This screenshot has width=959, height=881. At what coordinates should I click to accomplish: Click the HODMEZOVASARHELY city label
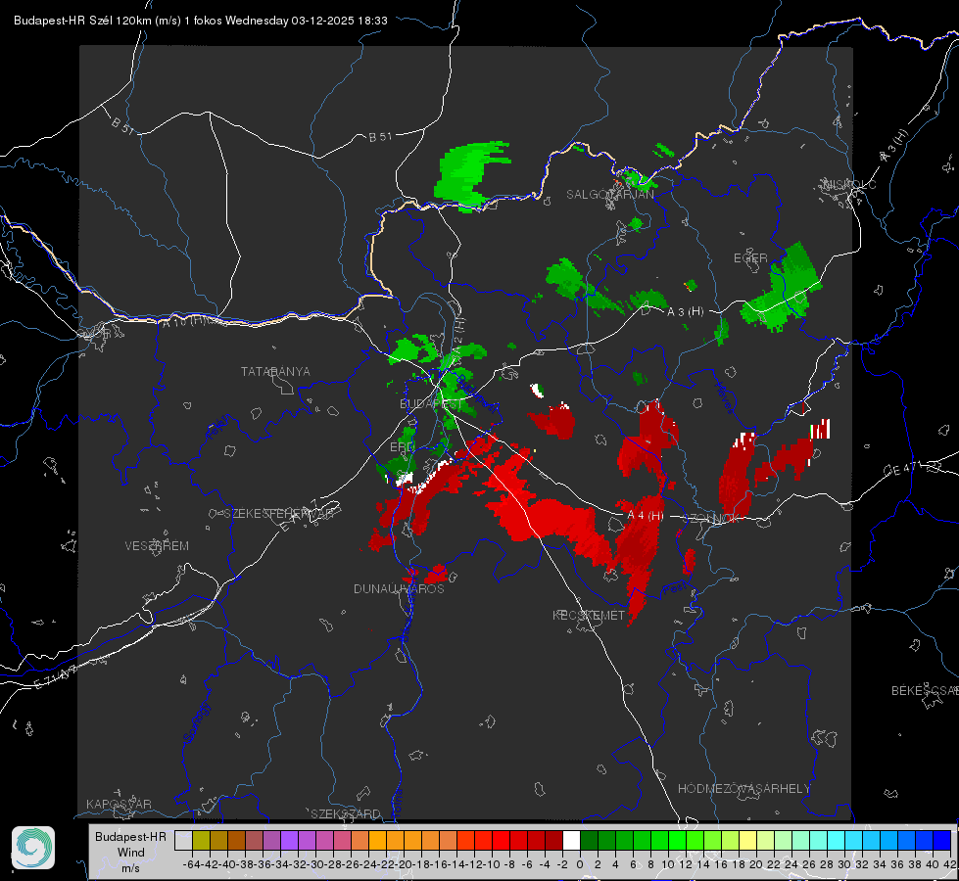(743, 789)
